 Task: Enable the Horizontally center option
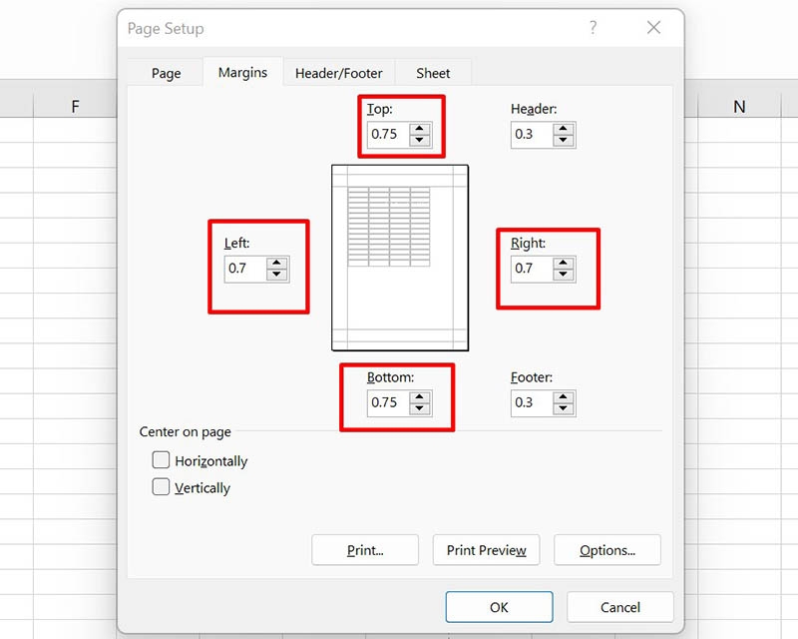pyautogui.click(x=161, y=460)
